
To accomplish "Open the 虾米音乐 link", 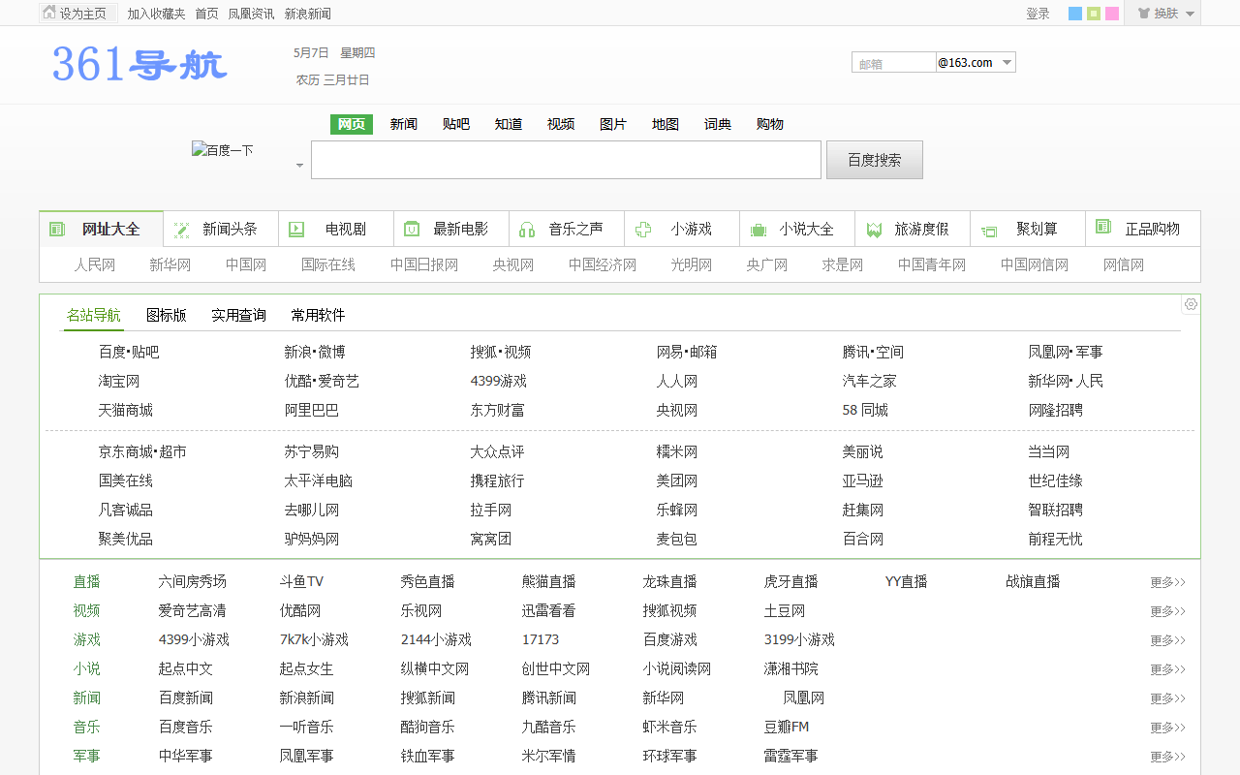I will (670, 727).
